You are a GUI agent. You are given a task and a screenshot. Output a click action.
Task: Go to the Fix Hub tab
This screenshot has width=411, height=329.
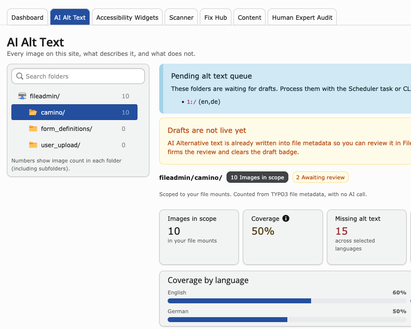click(x=216, y=17)
